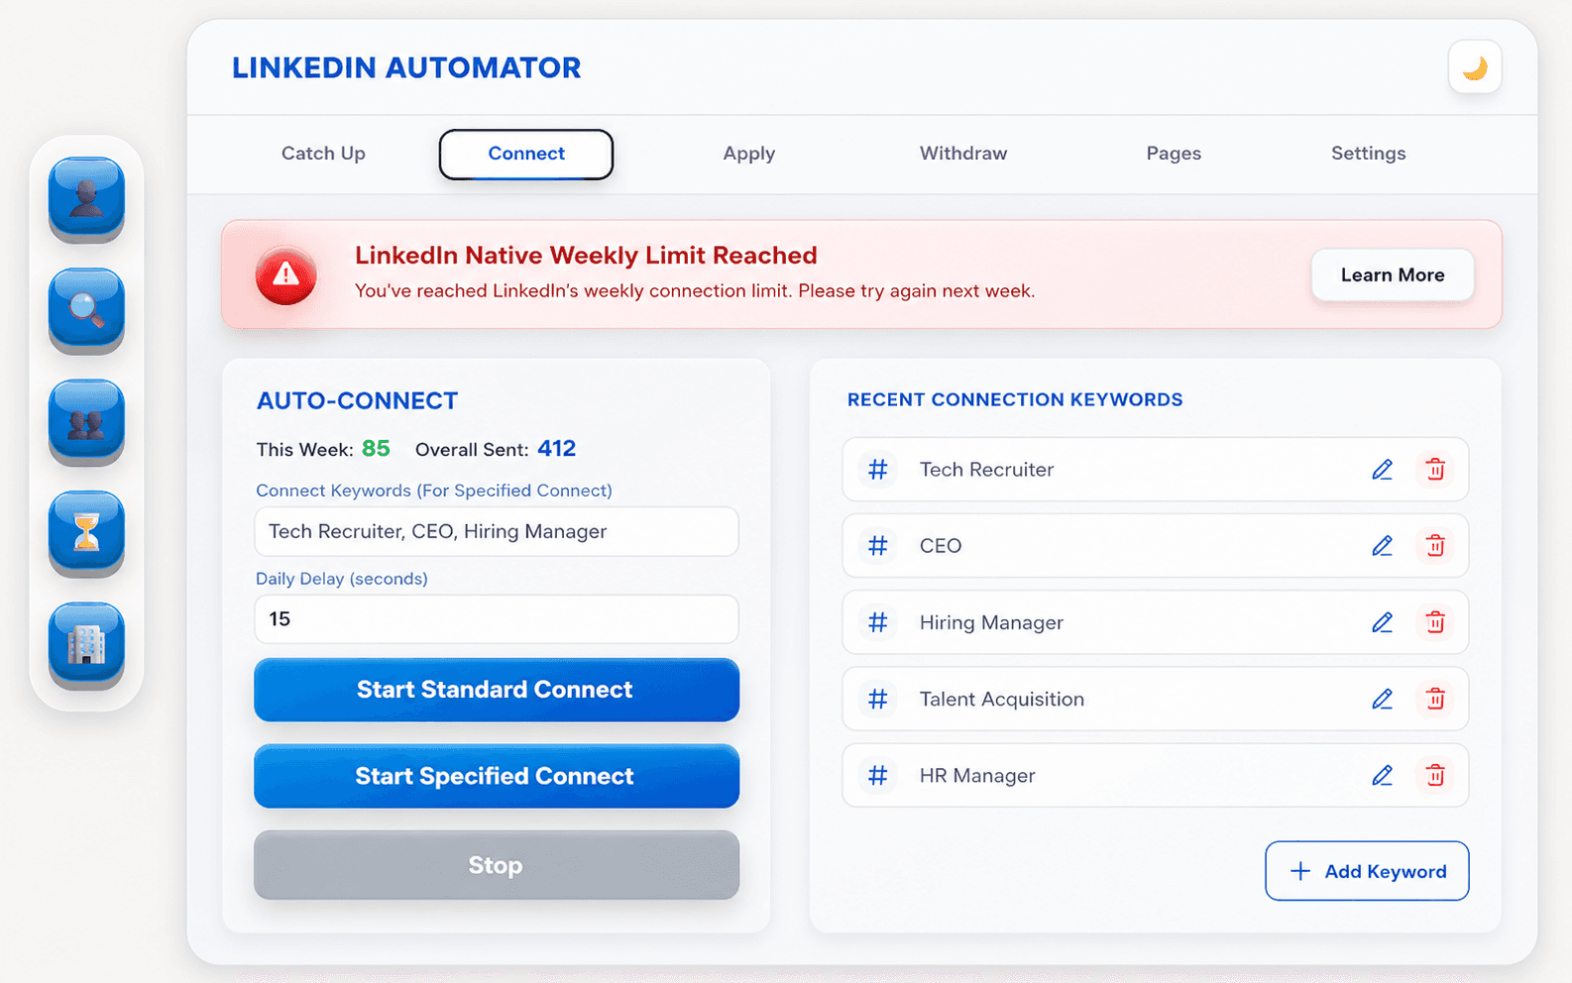This screenshot has width=1572, height=983.
Task: Select the Connect tab
Action: pos(526,154)
